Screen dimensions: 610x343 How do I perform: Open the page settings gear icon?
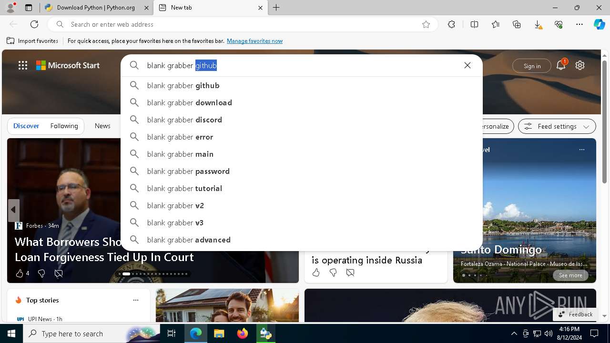(x=580, y=65)
